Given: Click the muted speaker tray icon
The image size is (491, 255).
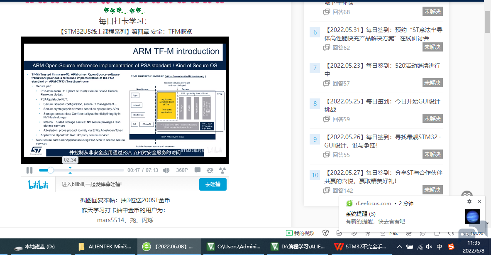Looking at the screenshot, I should 429,247.
